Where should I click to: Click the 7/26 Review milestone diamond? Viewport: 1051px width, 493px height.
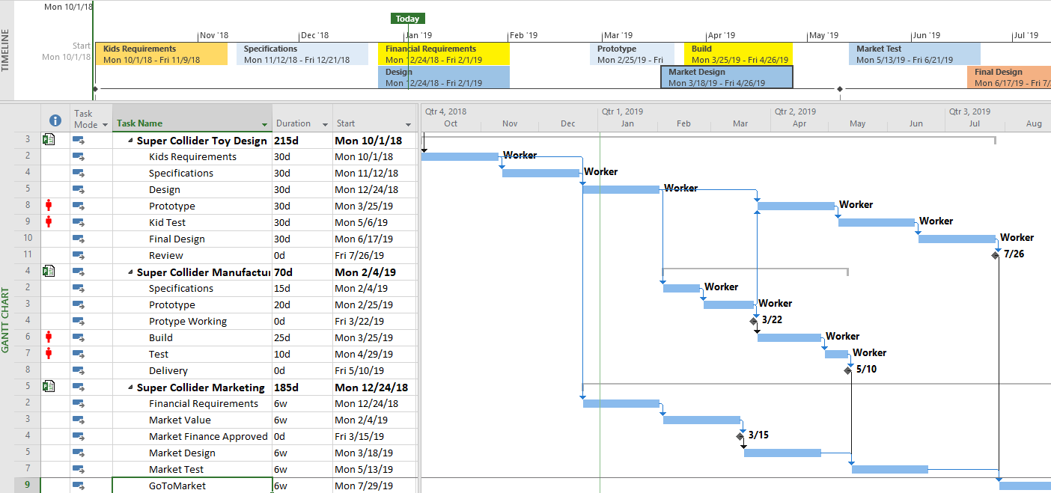(x=996, y=255)
